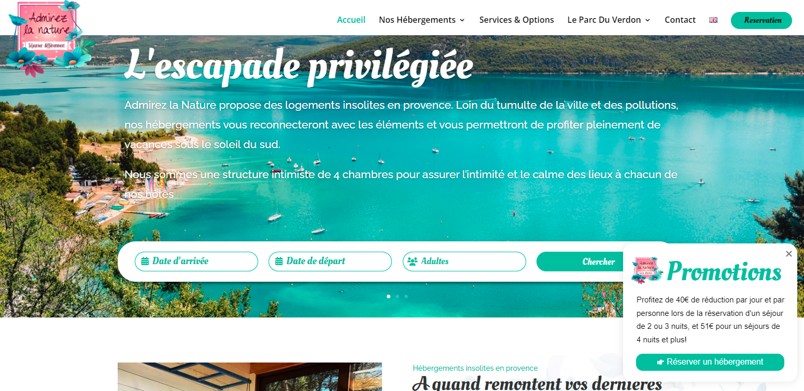
Task: Go to the second slide dot
Action: (397, 296)
